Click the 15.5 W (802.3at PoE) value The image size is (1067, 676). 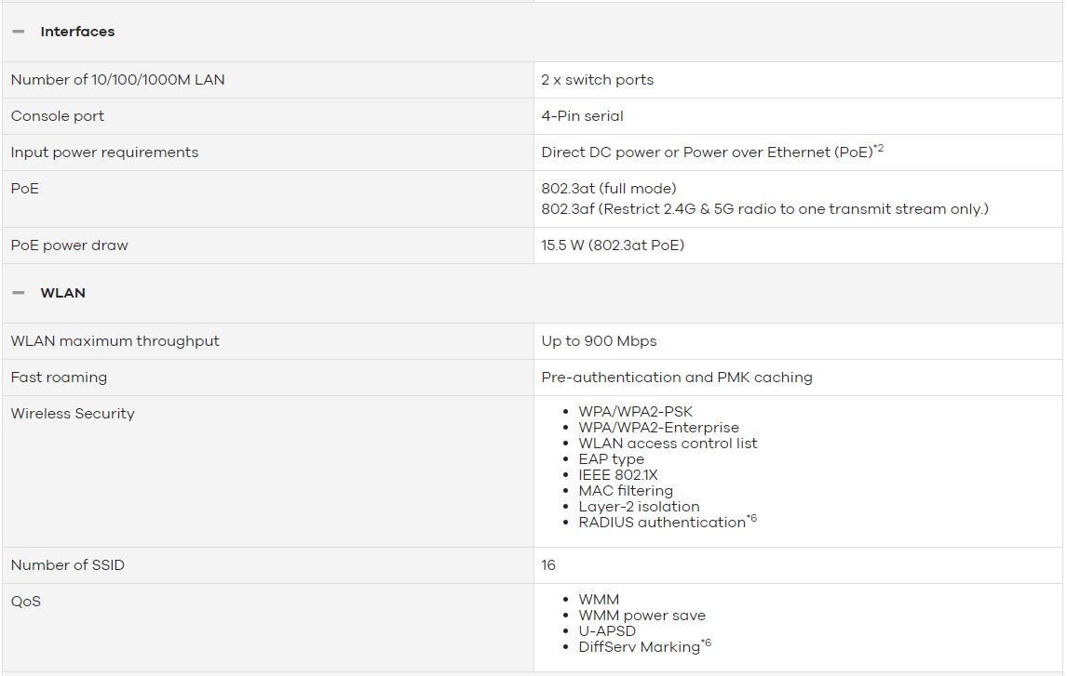click(614, 245)
